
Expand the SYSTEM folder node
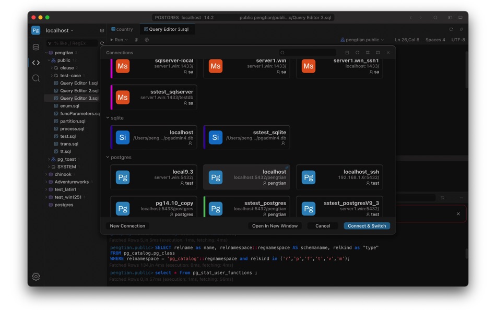point(49,166)
